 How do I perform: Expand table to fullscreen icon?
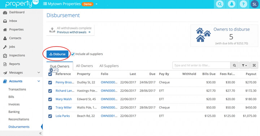(254, 65)
